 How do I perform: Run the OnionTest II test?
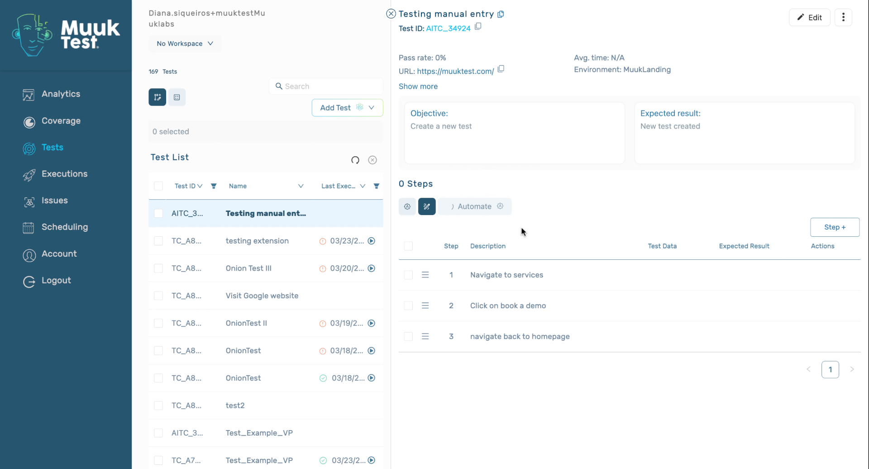[372, 323]
